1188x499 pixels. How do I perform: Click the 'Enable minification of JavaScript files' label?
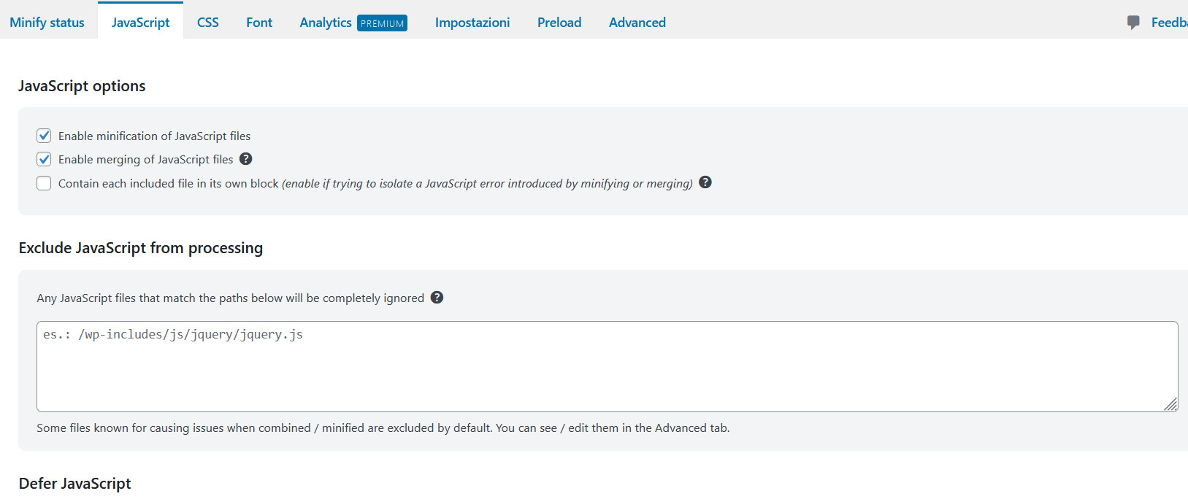(x=154, y=136)
